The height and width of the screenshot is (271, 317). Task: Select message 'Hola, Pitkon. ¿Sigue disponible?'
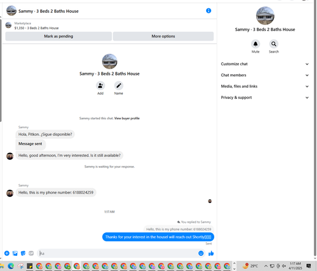(x=45, y=135)
